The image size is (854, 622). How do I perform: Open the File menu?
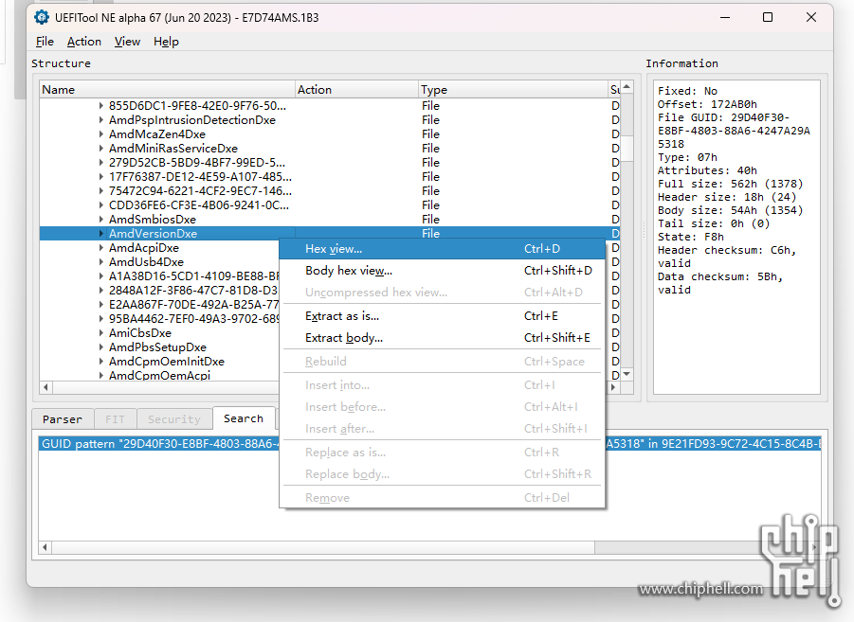[45, 42]
